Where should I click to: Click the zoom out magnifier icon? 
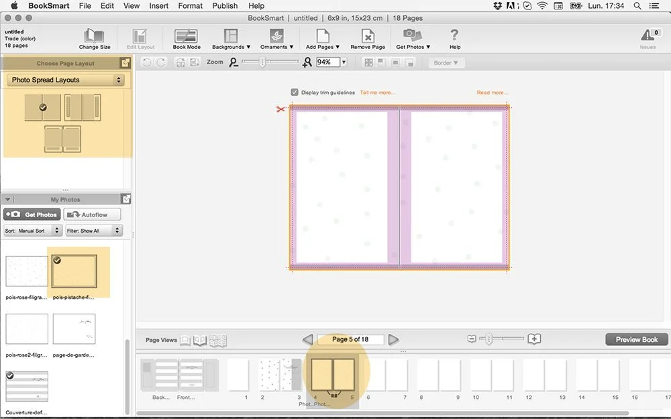click(x=234, y=62)
